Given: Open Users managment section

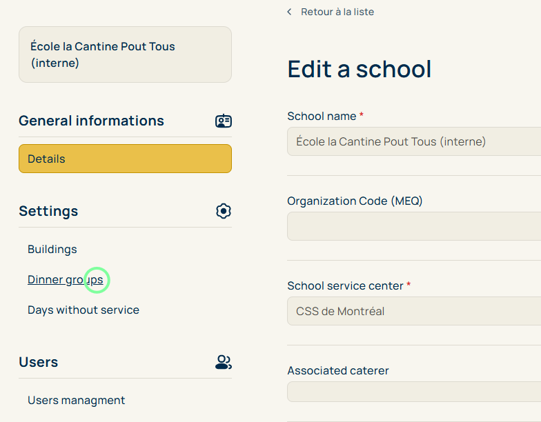Looking at the screenshot, I should [x=77, y=400].
